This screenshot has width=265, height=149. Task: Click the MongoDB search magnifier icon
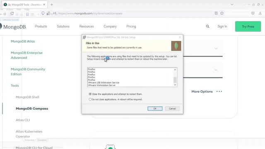[x=207, y=26]
